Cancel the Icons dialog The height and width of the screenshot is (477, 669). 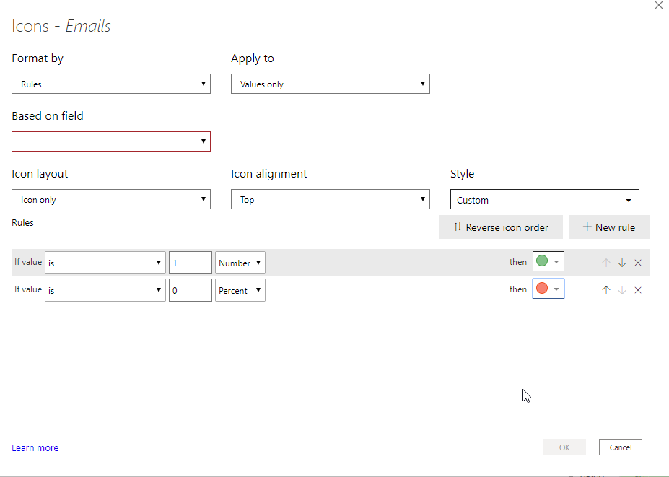click(x=621, y=447)
